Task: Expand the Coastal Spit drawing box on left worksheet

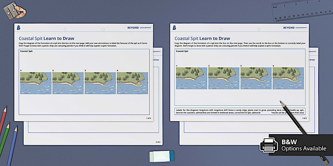Action: click(85, 82)
